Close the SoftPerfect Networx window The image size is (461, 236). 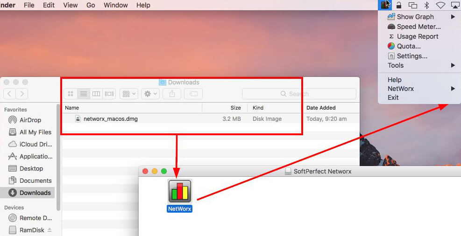[x=145, y=171]
